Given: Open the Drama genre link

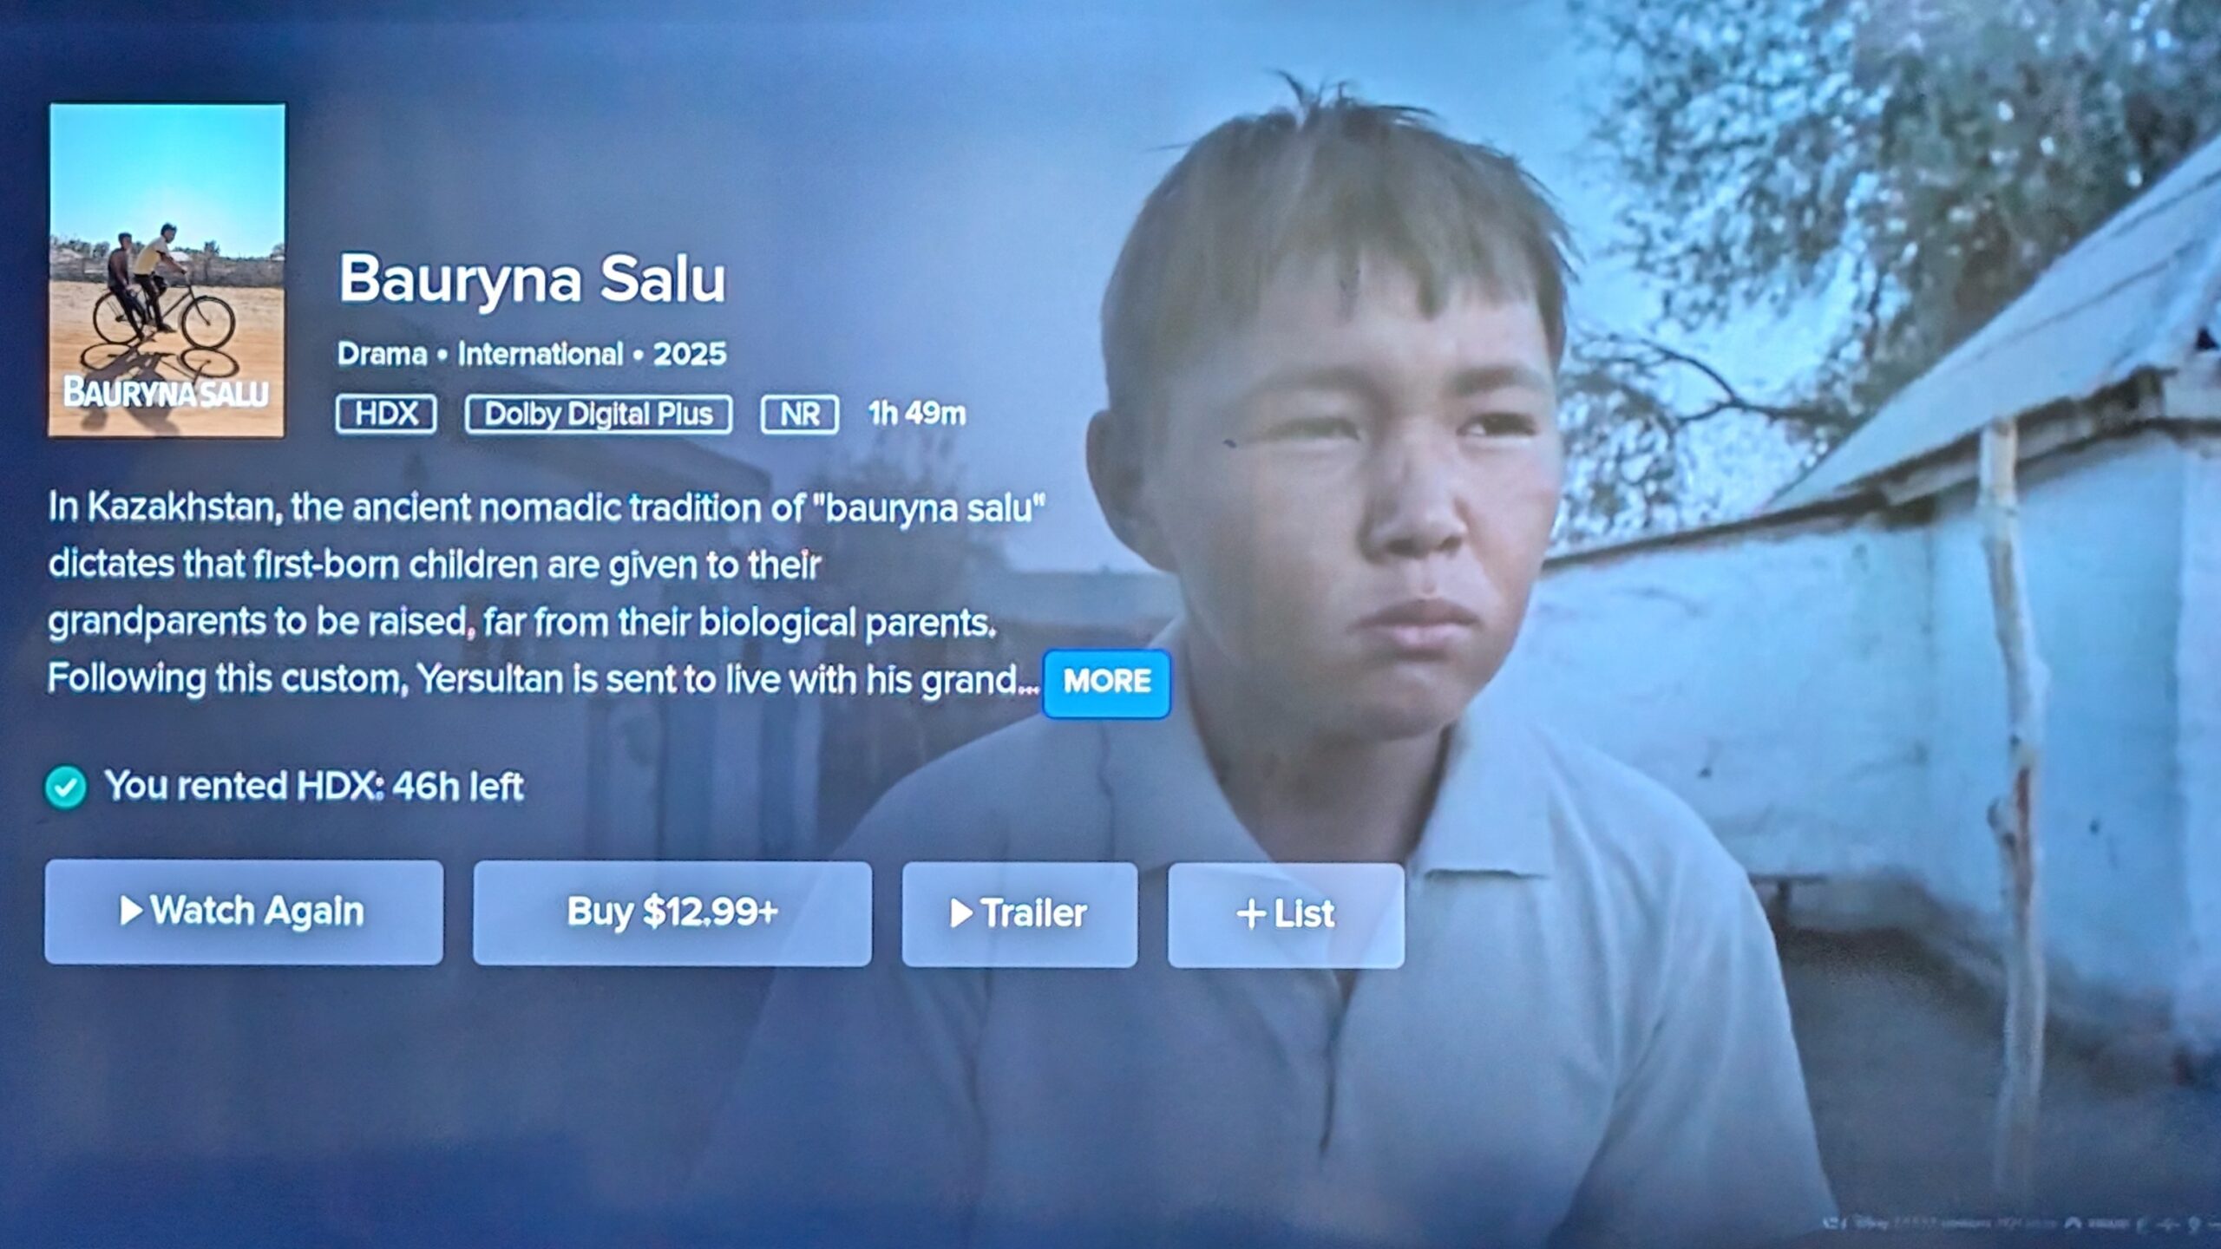Looking at the screenshot, I should 382,354.
